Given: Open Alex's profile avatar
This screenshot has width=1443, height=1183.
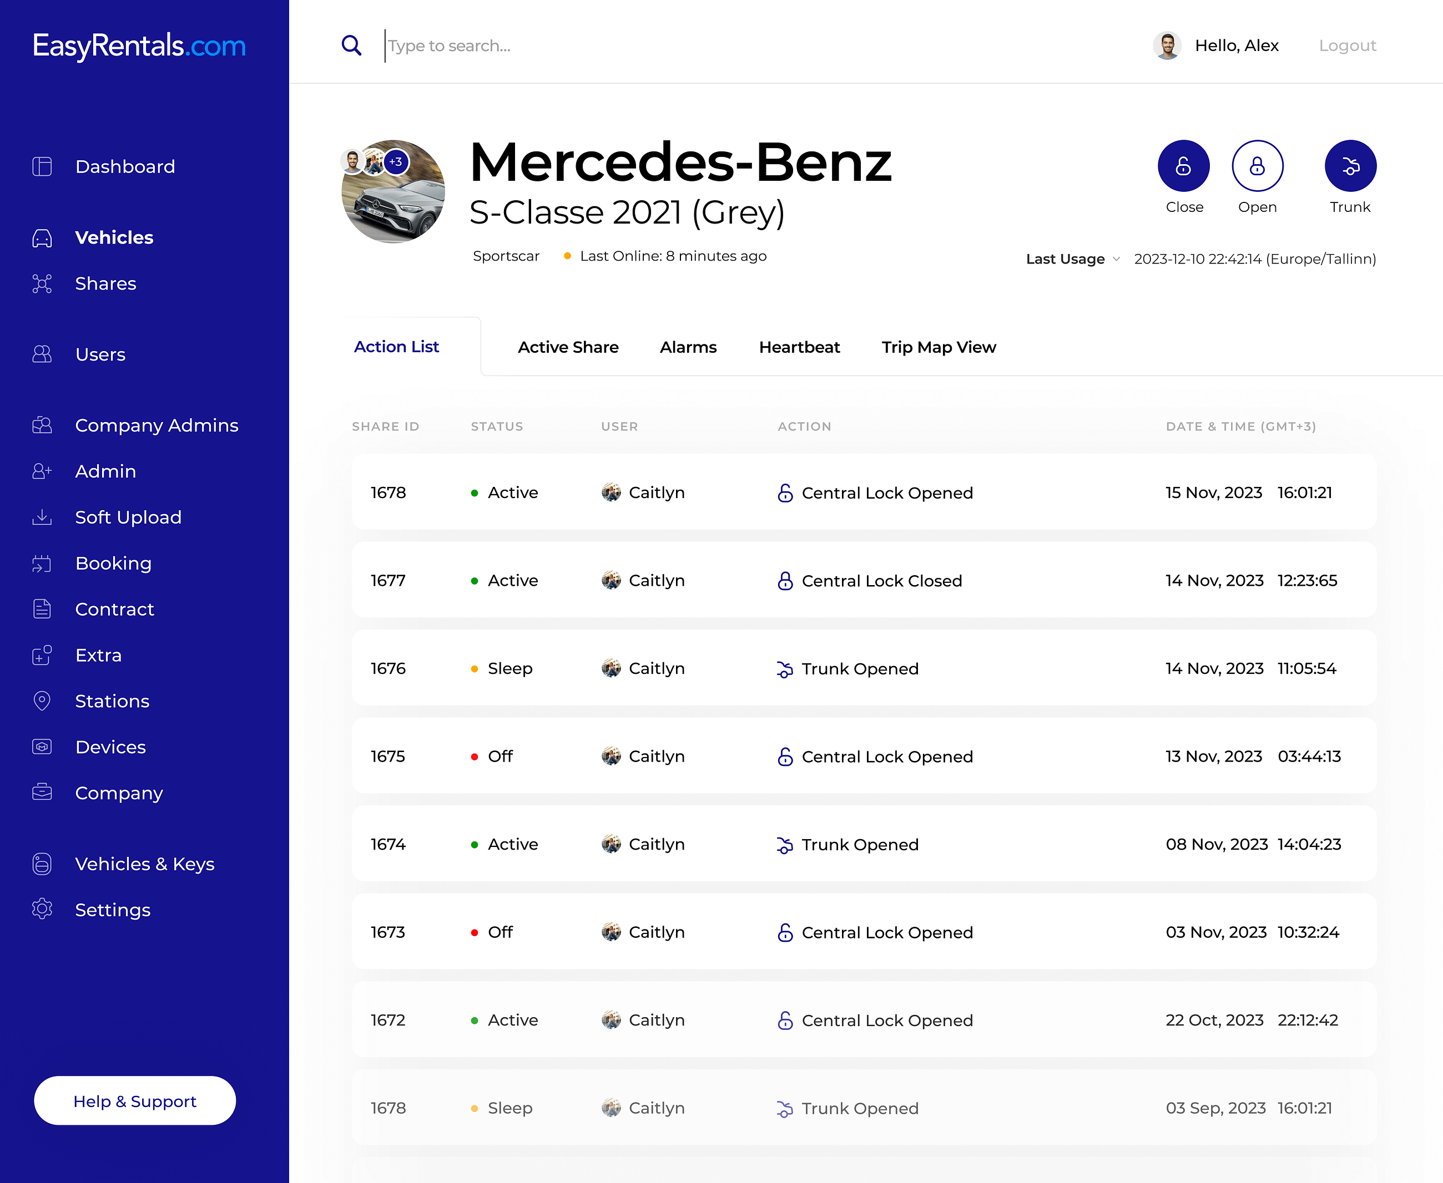Looking at the screenshot, I should [1167, 45].
